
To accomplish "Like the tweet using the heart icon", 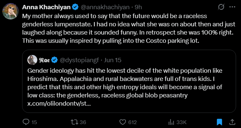I will pyautogui.click(x=123, y=122).
